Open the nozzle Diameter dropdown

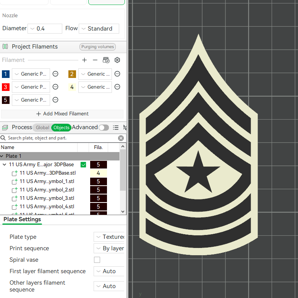coord(45,29)
